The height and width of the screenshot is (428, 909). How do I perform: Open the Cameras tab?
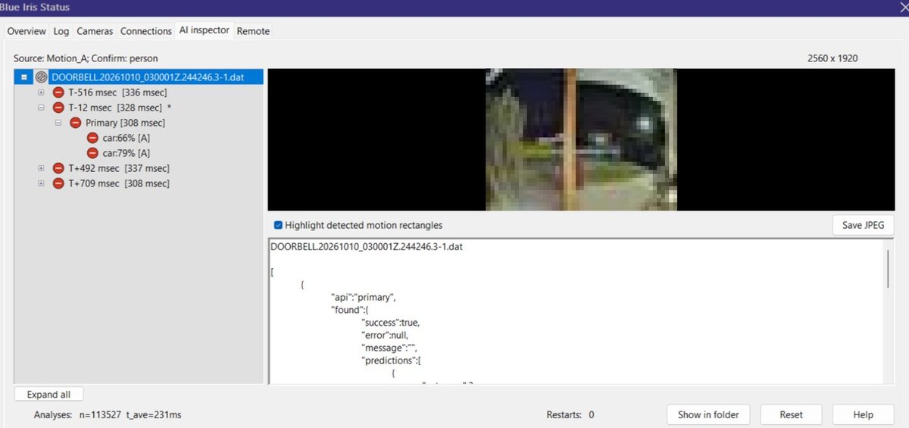[95, 31]
